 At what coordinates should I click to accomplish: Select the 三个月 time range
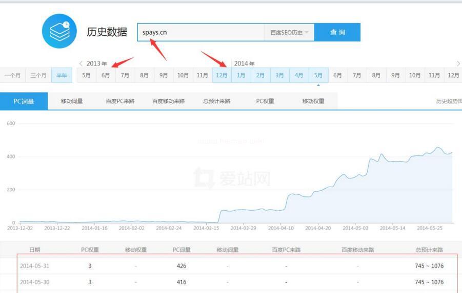[38, 75]
